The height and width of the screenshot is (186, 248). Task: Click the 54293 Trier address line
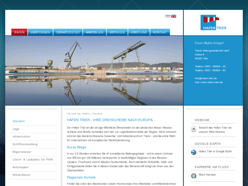[x=202, y=58]
